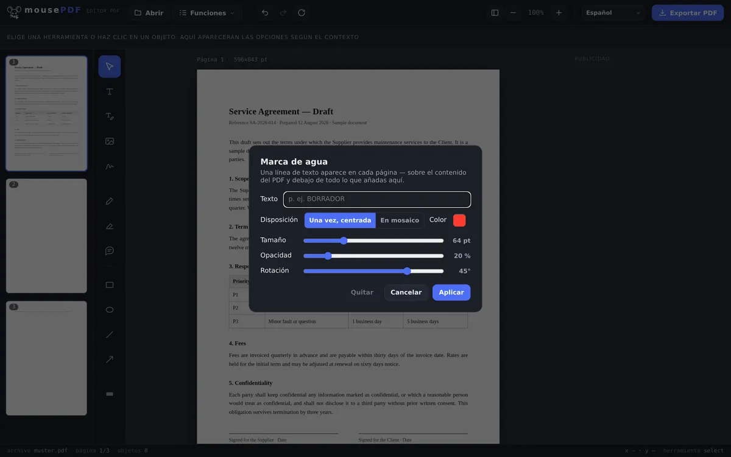Select the Ellipse shape tool
The width and height of the screenshot is (731, 457).
tap(110, 310)
